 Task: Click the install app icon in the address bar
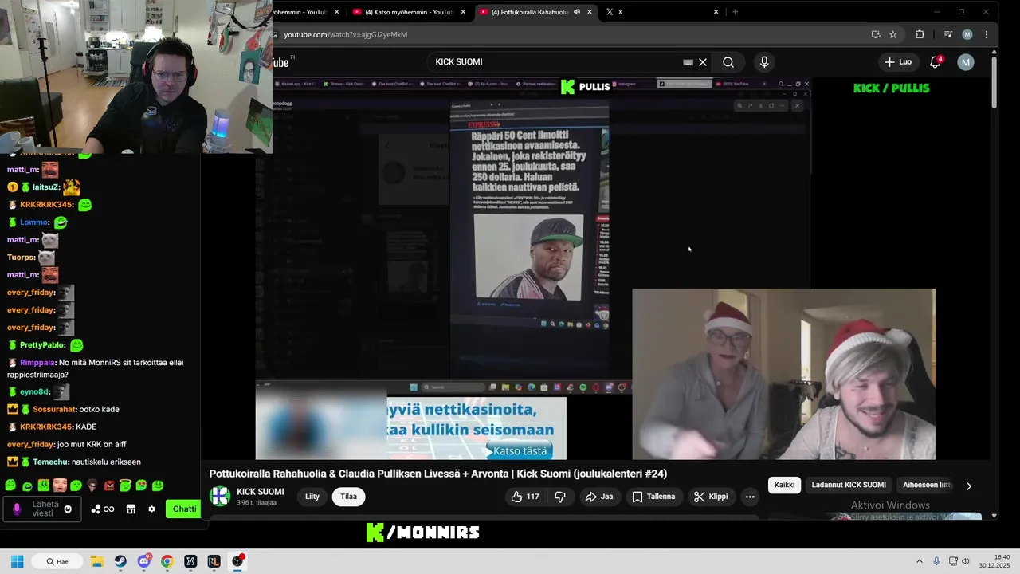tap(876, 34)
